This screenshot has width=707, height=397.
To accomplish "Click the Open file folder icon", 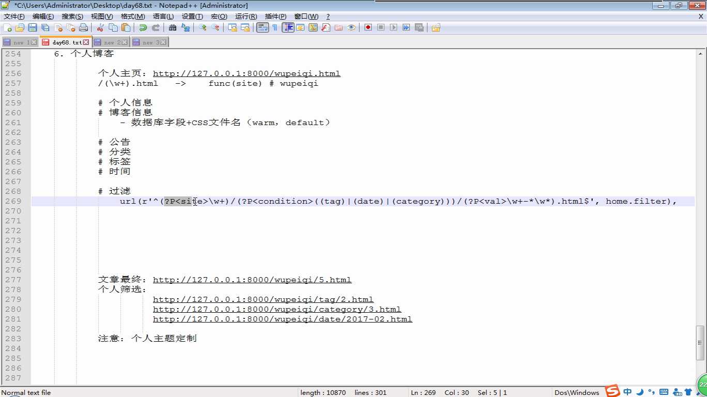I will (x=20, y=27).
